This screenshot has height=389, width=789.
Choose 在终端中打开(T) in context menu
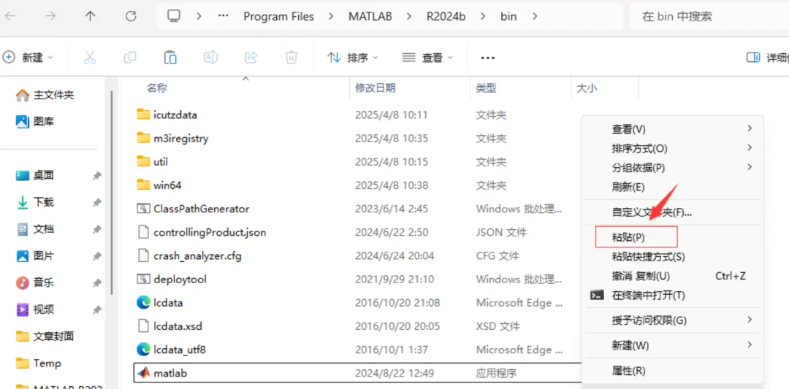click(672, 295)
